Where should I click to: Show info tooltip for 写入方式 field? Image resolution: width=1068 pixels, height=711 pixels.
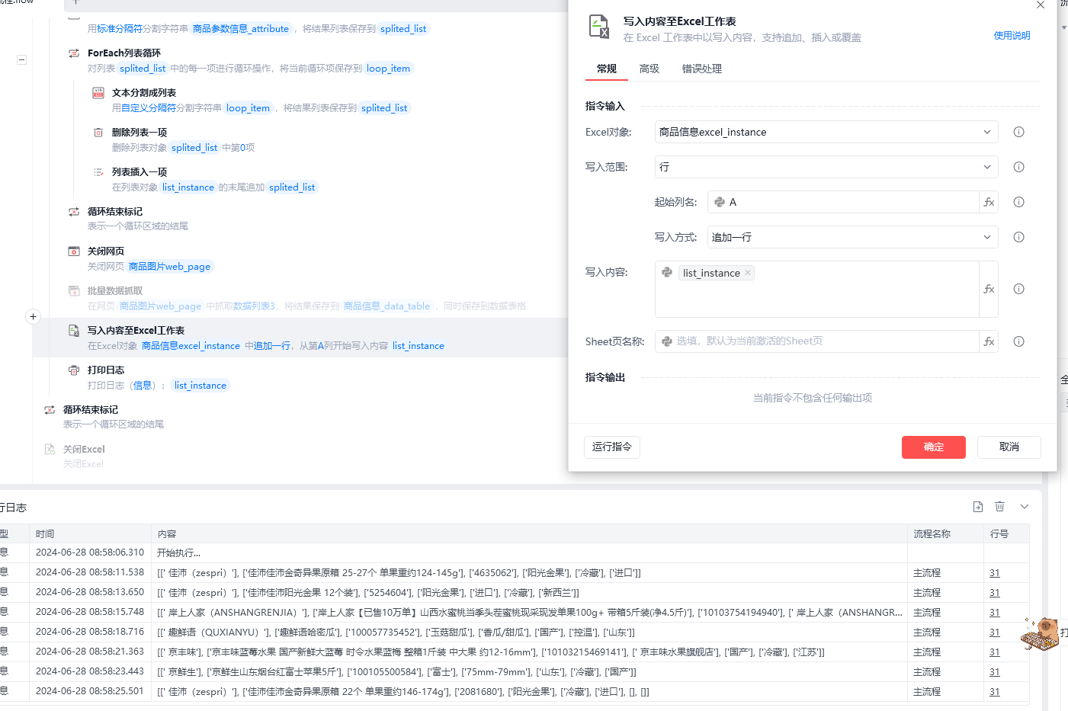tap(1018, 237)
